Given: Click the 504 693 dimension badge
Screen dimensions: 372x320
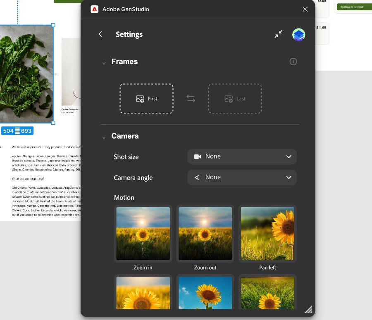Looking at the screenshot, I should pyautogui.click(x=17, y=131).
